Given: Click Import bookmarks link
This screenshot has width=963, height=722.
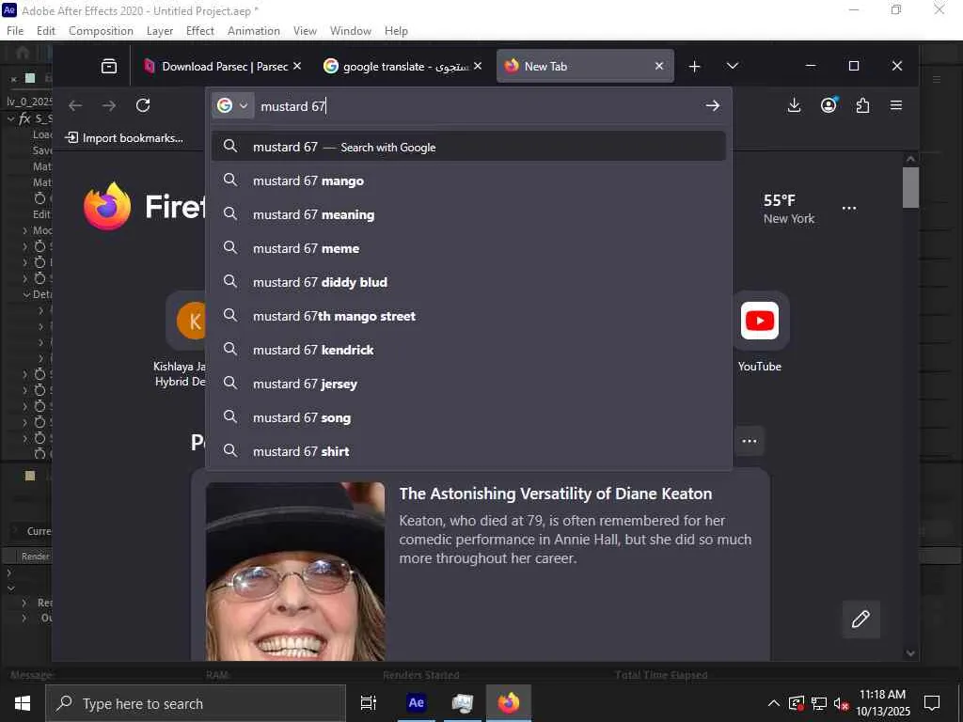Looking at the screenshot, I should (125, 138).
